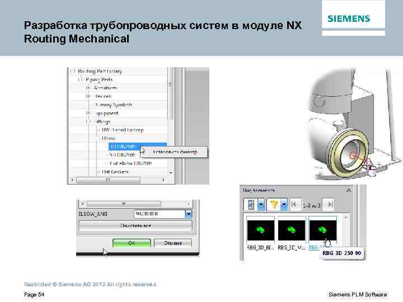Select the 5D DIN2605 tree item
Image resolution: width=403 pixels, height=302 pixels.
point(123,155)
